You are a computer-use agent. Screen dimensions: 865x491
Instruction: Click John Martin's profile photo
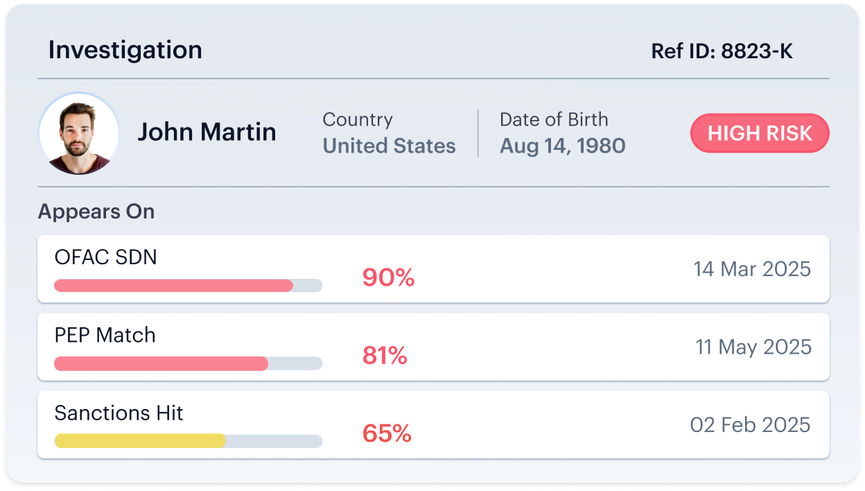click(x=78, y=133)
